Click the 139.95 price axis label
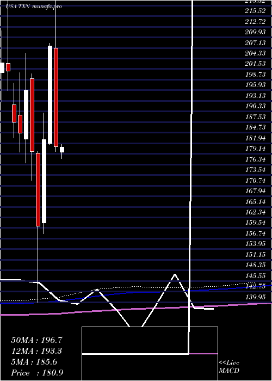 click(255, 297)
